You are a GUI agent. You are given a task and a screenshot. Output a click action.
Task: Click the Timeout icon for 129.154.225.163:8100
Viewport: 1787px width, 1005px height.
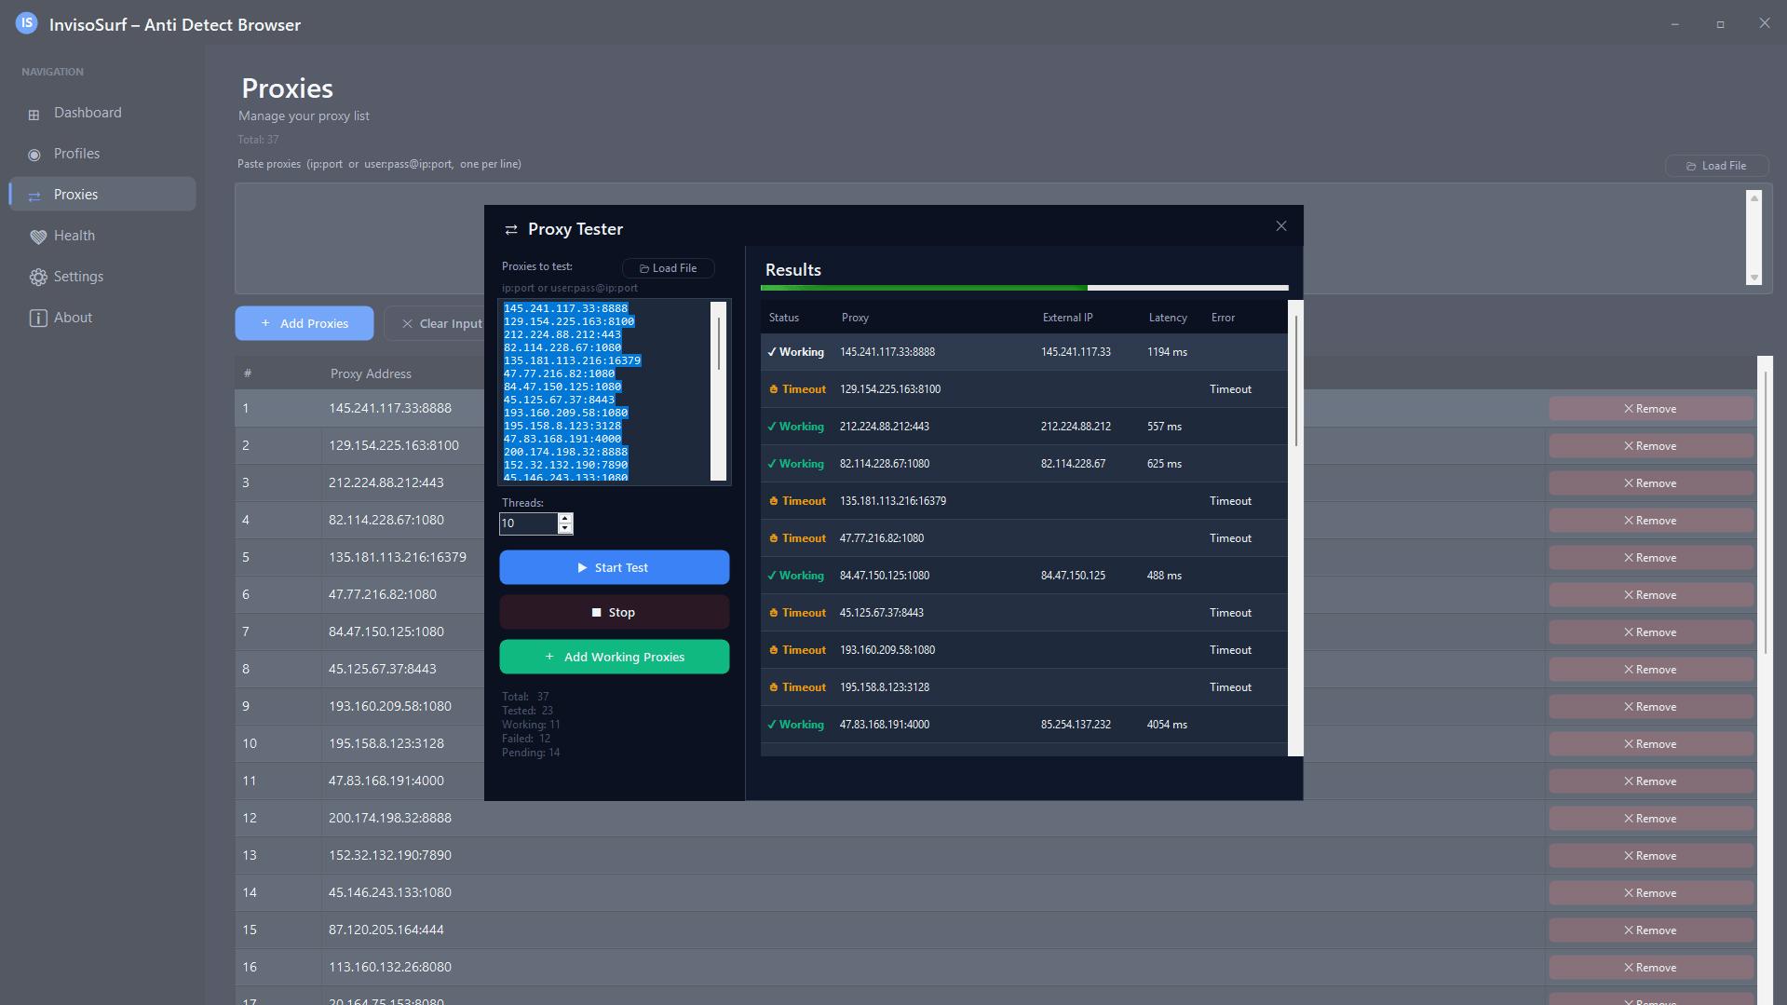[x=773, y=389]
